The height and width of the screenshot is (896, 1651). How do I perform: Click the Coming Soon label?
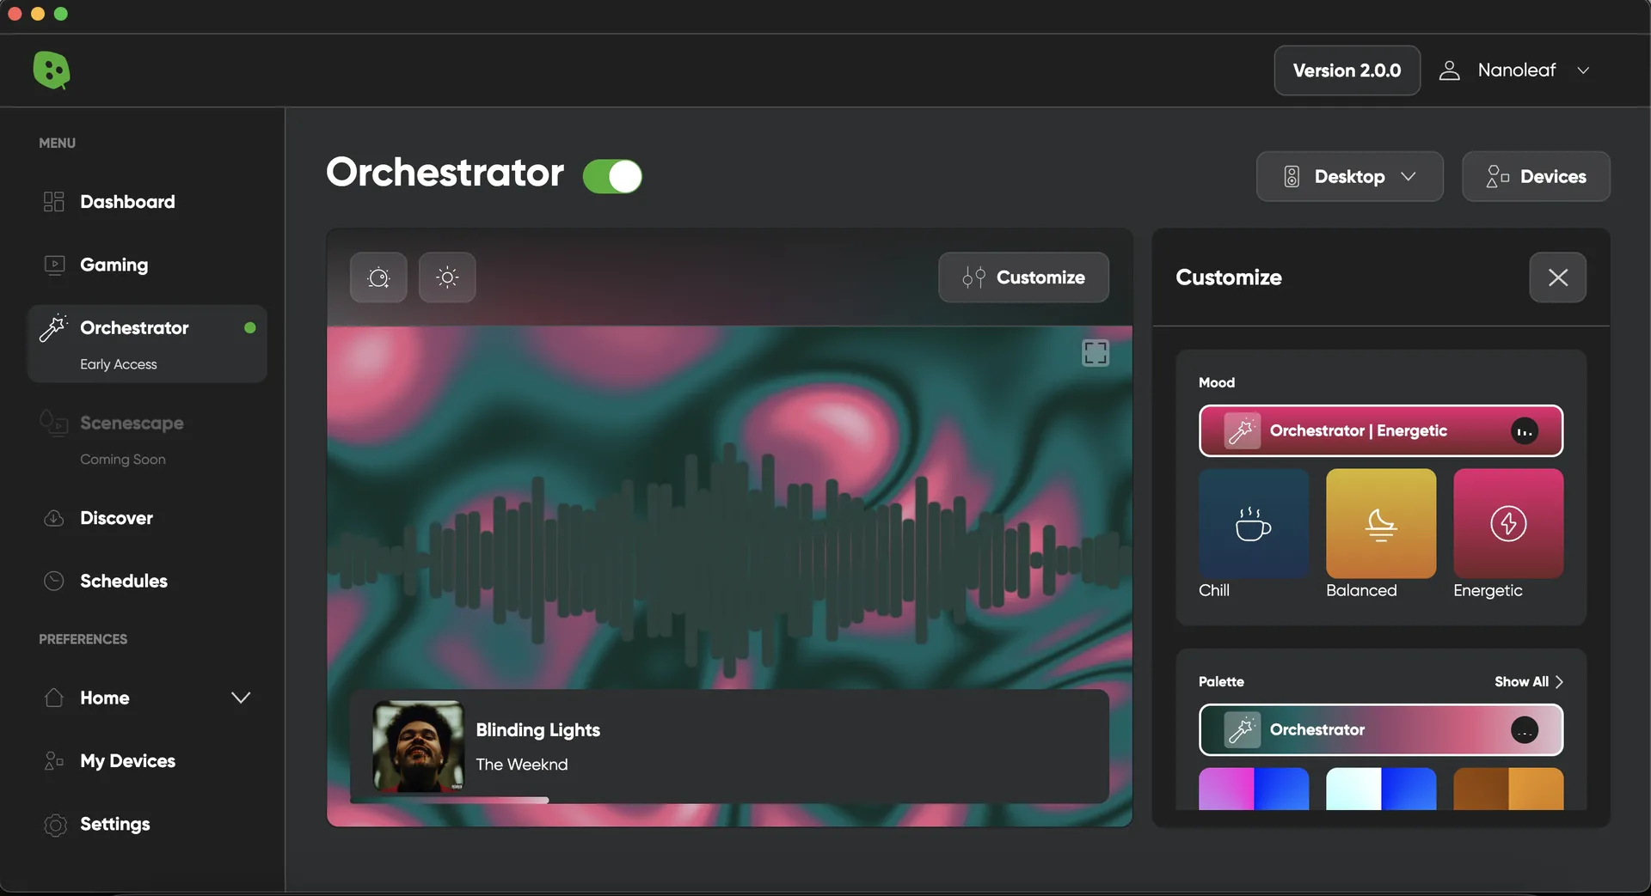point(123,460)
